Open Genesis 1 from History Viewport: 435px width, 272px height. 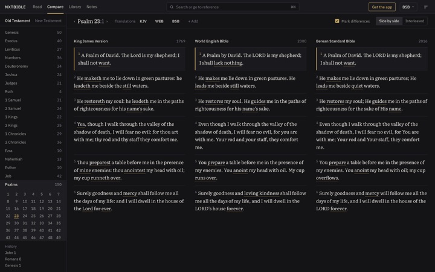click(x=13, y=265)
